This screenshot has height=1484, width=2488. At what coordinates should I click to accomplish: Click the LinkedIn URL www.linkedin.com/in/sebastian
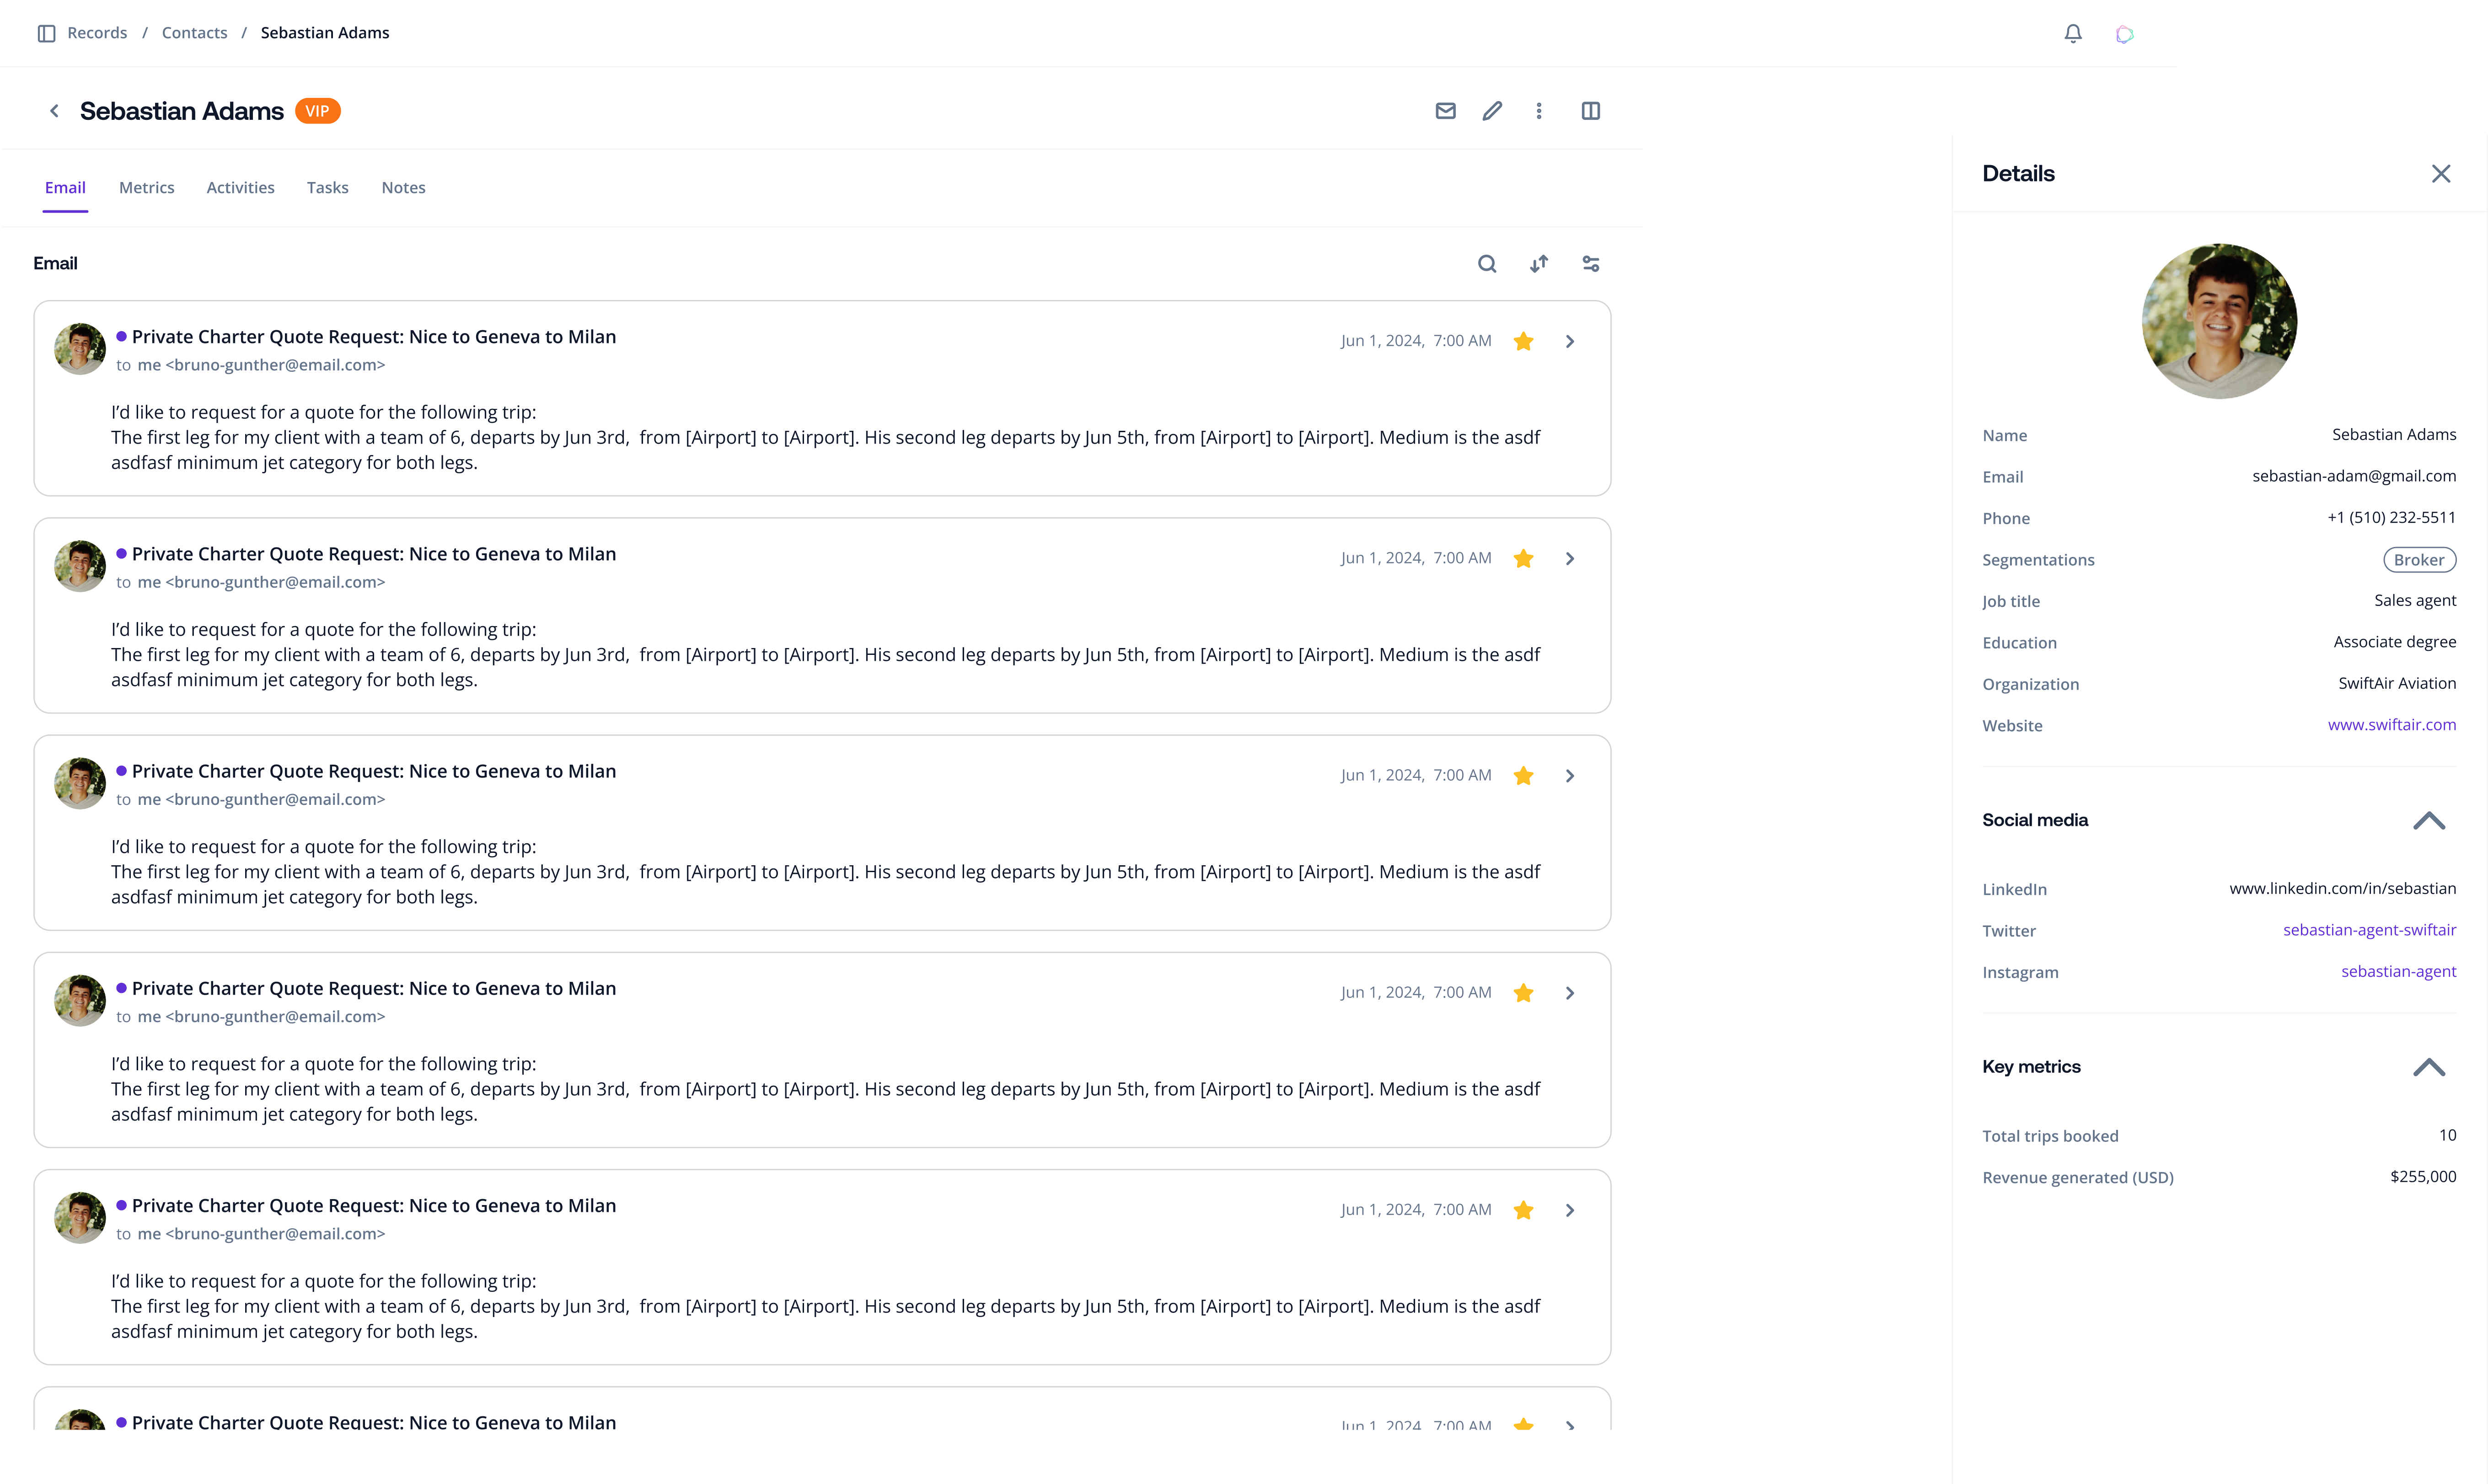coord(2342,889)
